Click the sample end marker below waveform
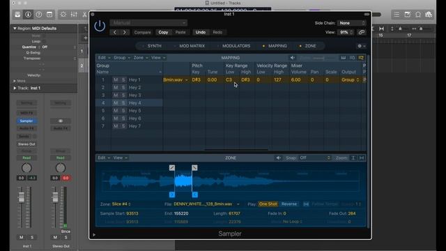 pyautogui.click(x=195, y=195)
